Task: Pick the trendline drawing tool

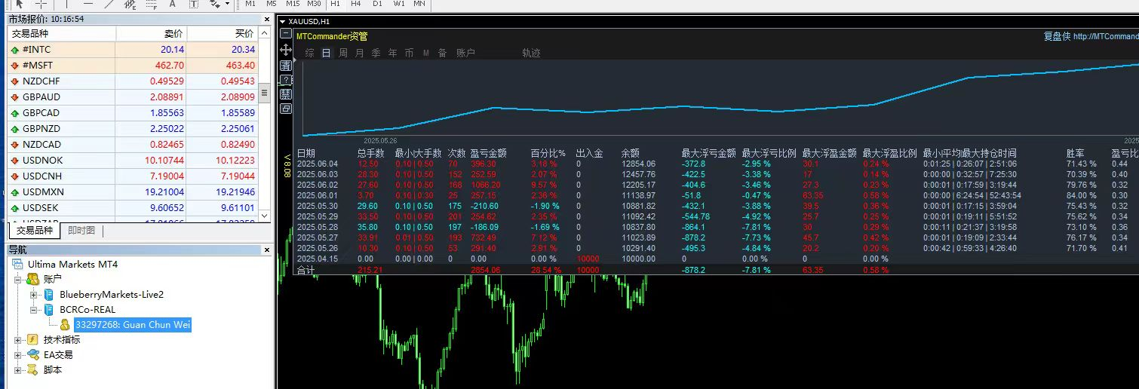Action: tap(109, 4)
